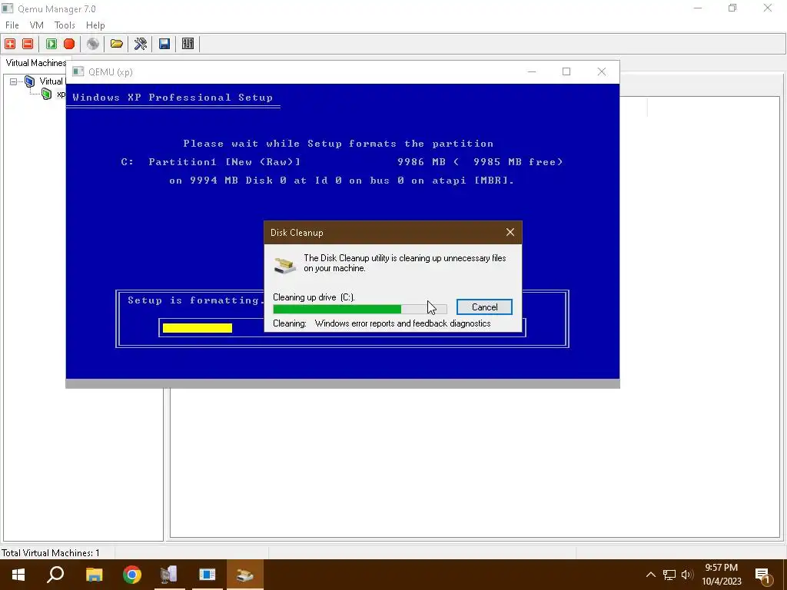Click the Disk Cleanup broom drive icon
This screenshot has width=787, height=590.
pos(284,264)
